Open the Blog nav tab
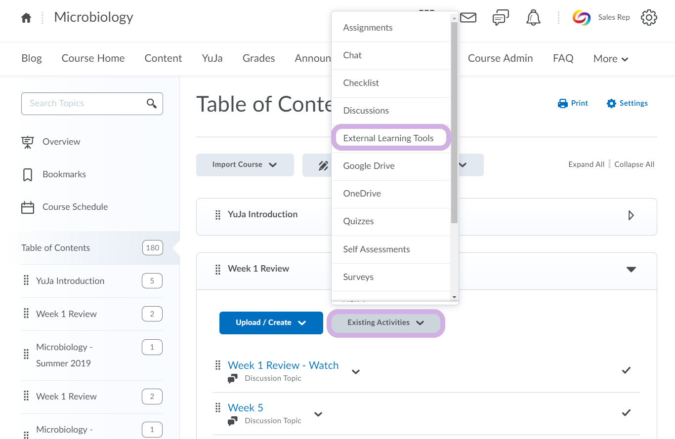 pyautogui.click(x=32, y=58)
